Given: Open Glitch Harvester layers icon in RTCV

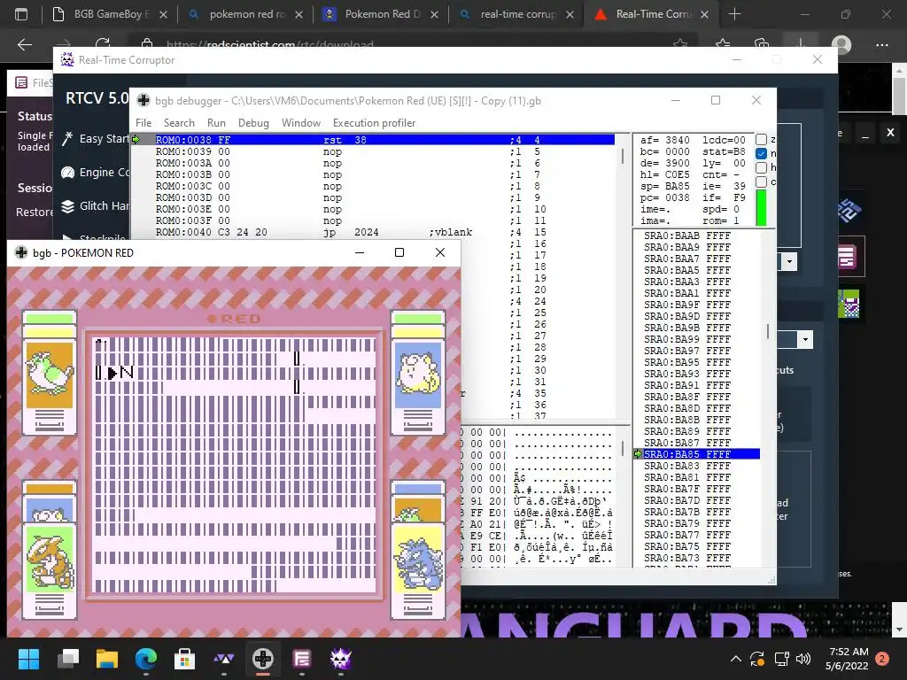Looking at the screenshot, I should pos(67,205).
